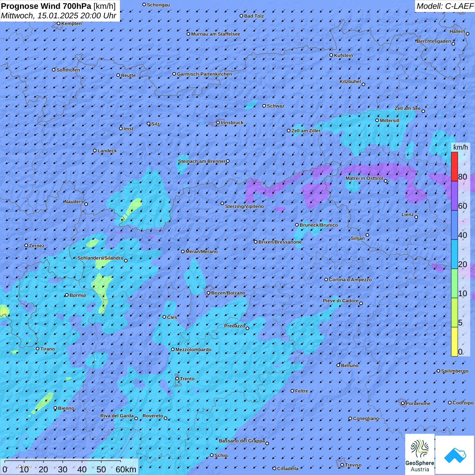475x475 pixels.
Task: Click the 'Schongau' label
Action: point(158,5)
